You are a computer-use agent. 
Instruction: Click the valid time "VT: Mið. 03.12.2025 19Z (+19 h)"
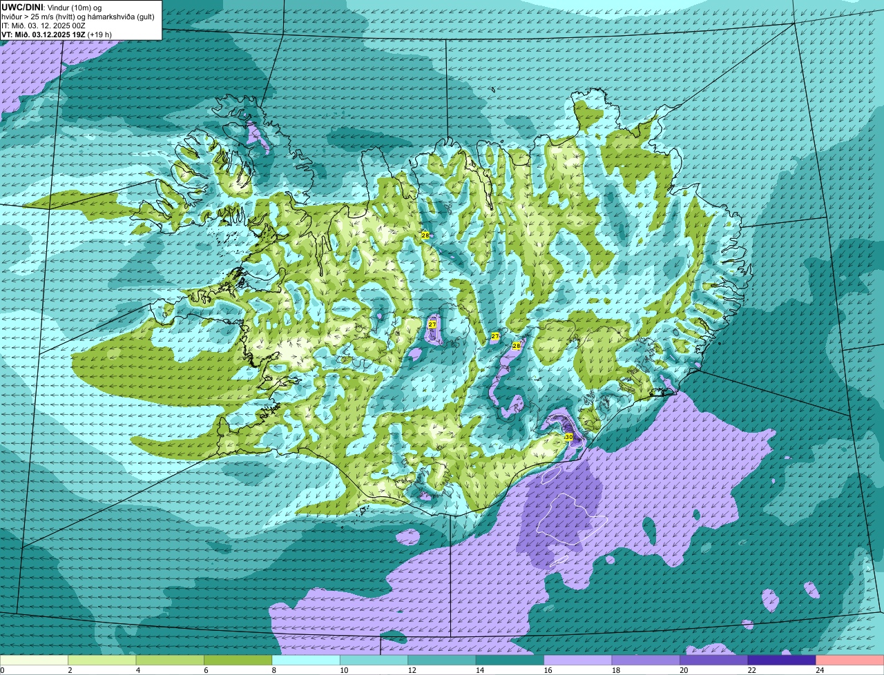click(57, 35)
